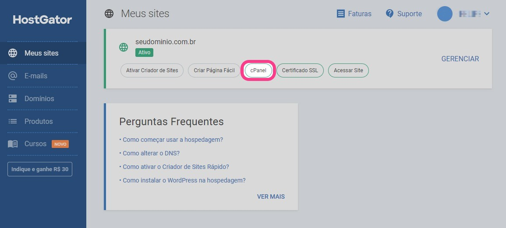Image resolution: width=506 pixels, height=228 pixels.
Task: Open Como alterar o DNS link
Action: [151, 153]
